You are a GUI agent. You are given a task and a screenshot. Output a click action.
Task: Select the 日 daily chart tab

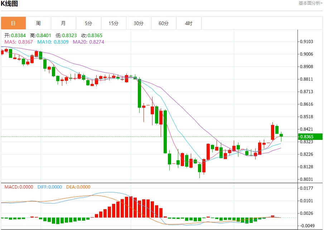click(x=14, y=23)
